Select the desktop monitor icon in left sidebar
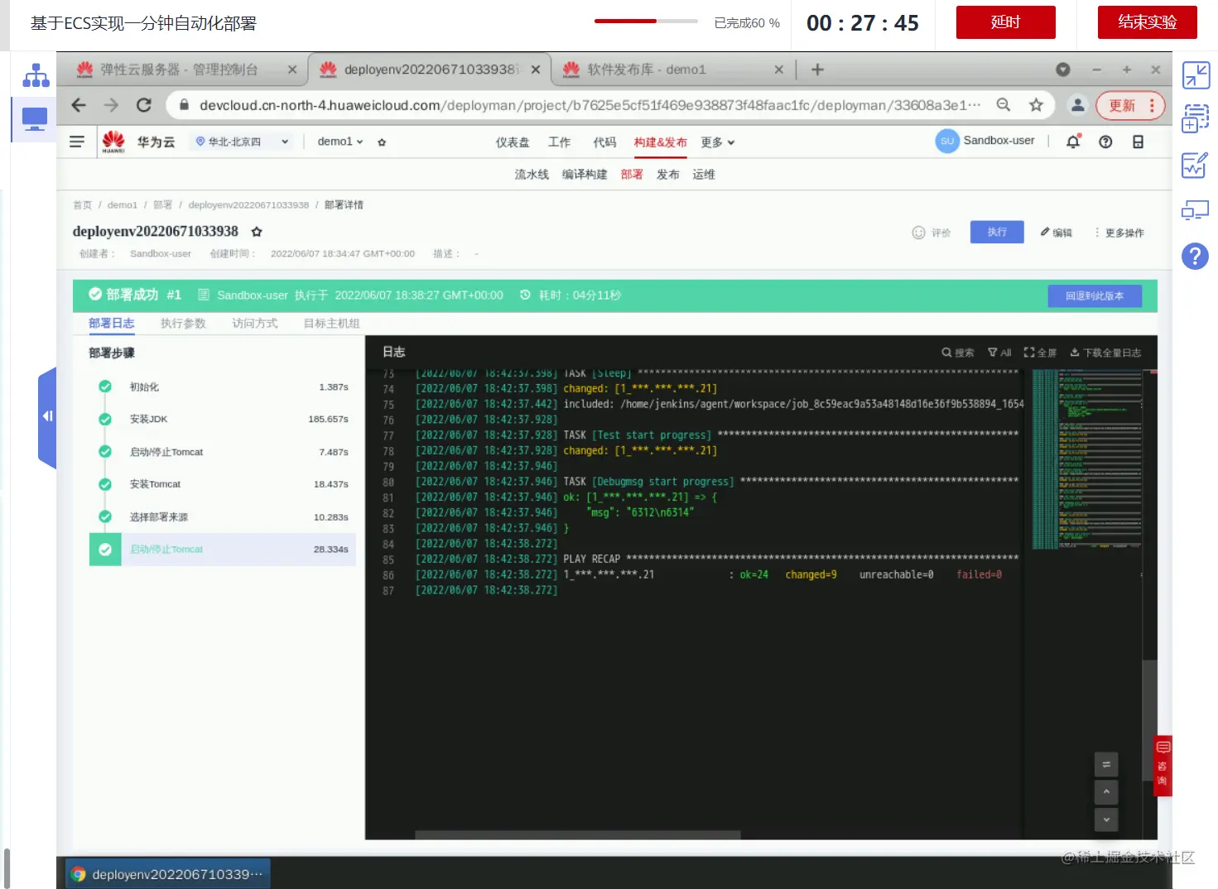Image resolution: width=1218 pixels, height=889 pixels. pyautogui.click(x=35, y=119)
